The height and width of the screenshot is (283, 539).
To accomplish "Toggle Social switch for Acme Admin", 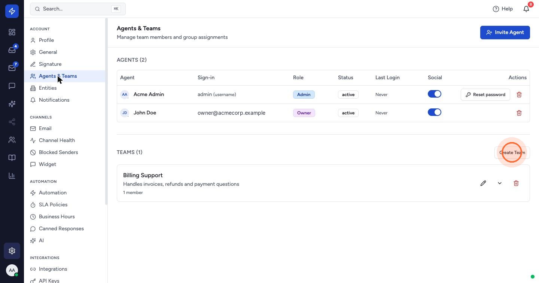I will (x=435, y=94).
